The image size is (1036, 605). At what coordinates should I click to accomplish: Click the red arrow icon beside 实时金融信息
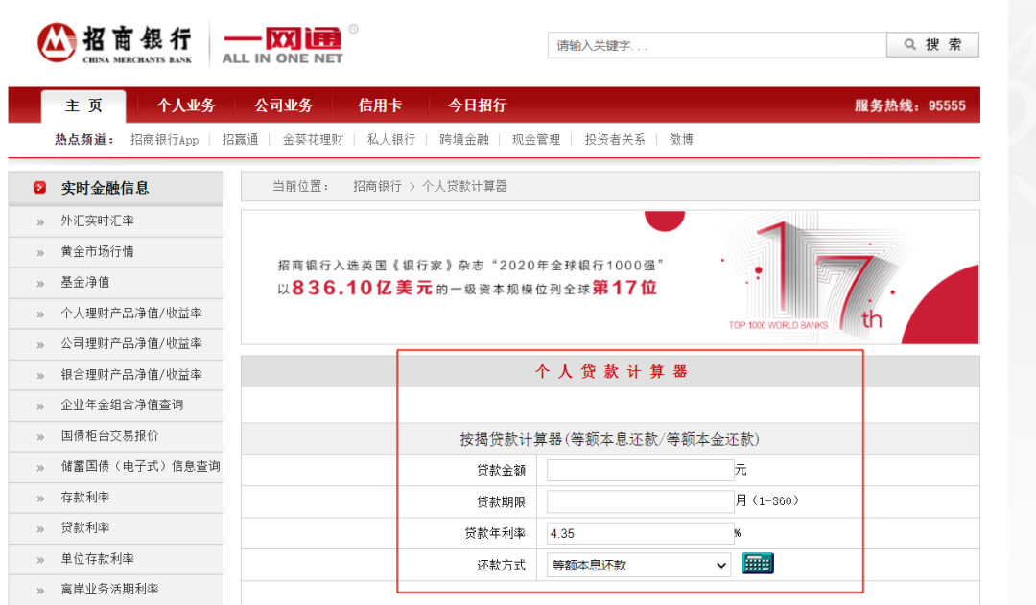pyautogui.click(x=39, y=188)
